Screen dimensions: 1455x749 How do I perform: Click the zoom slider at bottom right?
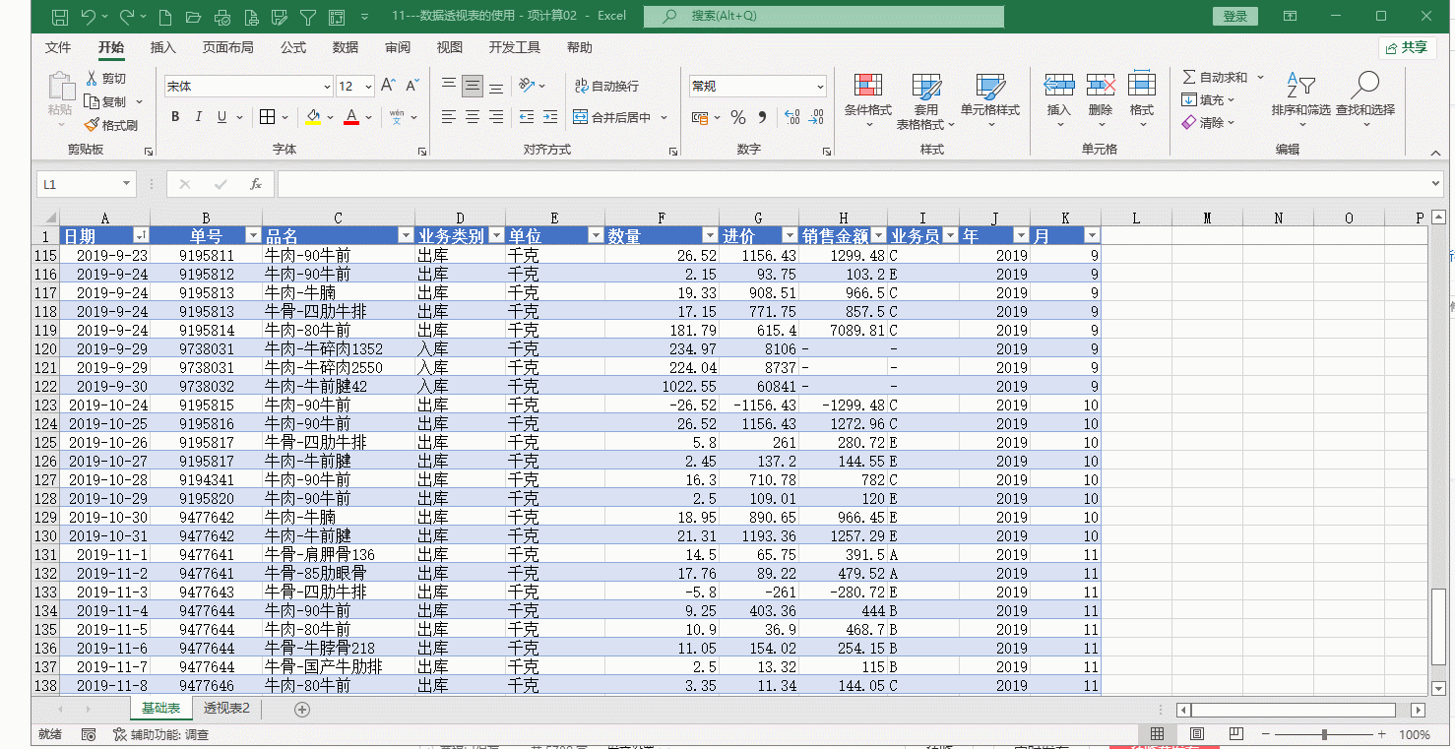click(x=1324, y=734)
